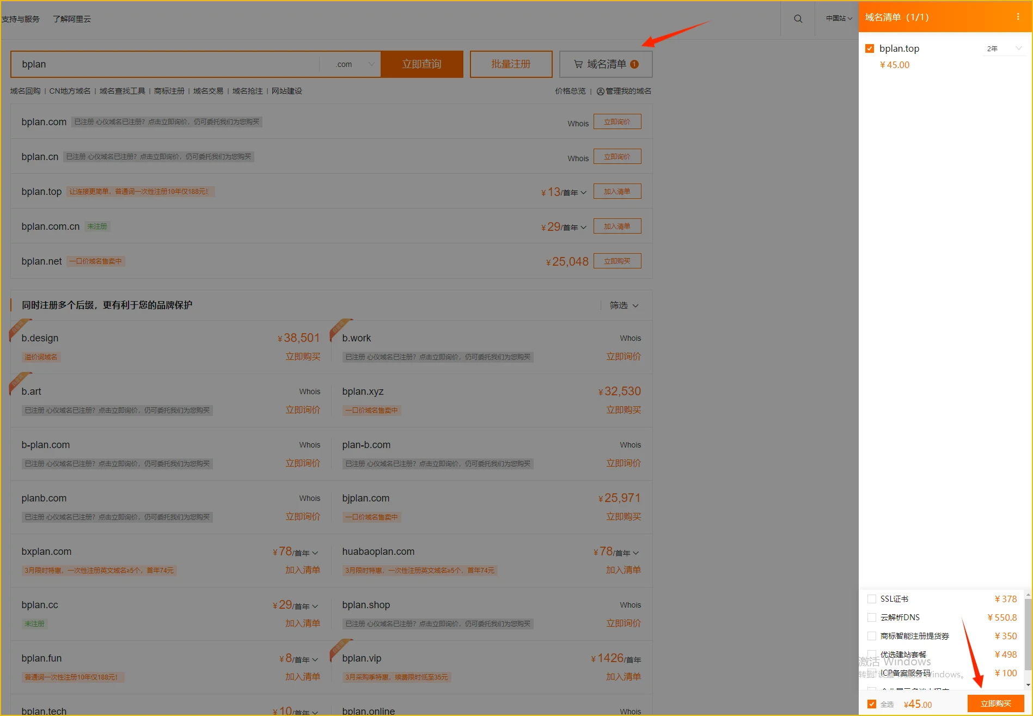1033x716 pixels.
Task: Go to CN地方域名 link
Action: coord(70,91)
